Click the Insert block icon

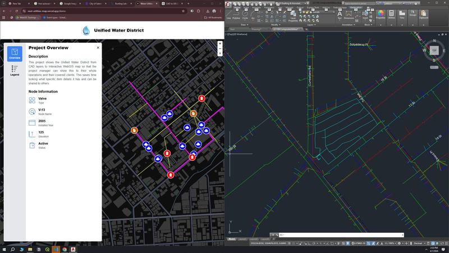[365, 15]
